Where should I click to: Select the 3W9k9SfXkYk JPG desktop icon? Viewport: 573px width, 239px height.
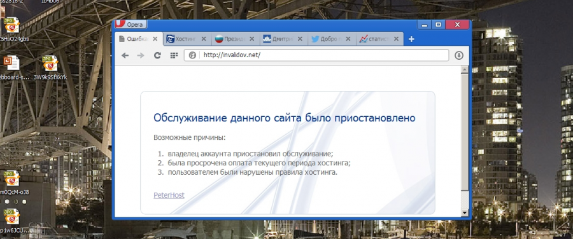click(50, 68)
